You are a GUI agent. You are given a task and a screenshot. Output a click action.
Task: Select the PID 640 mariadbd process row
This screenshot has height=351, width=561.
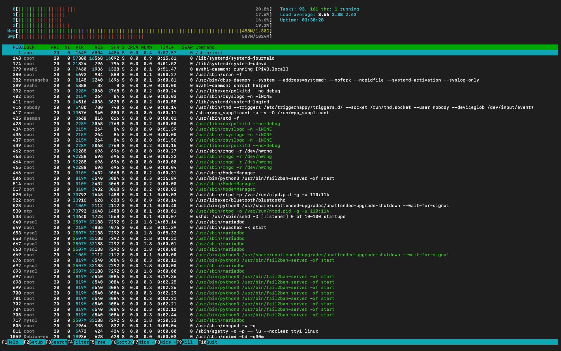[x=220, y=222]
